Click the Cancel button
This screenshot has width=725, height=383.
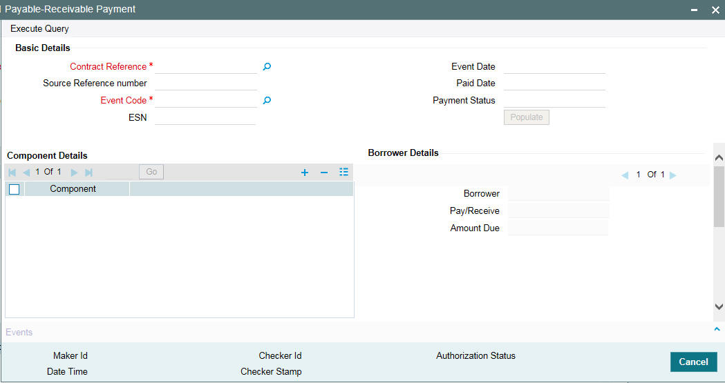[x=694, y=362]
